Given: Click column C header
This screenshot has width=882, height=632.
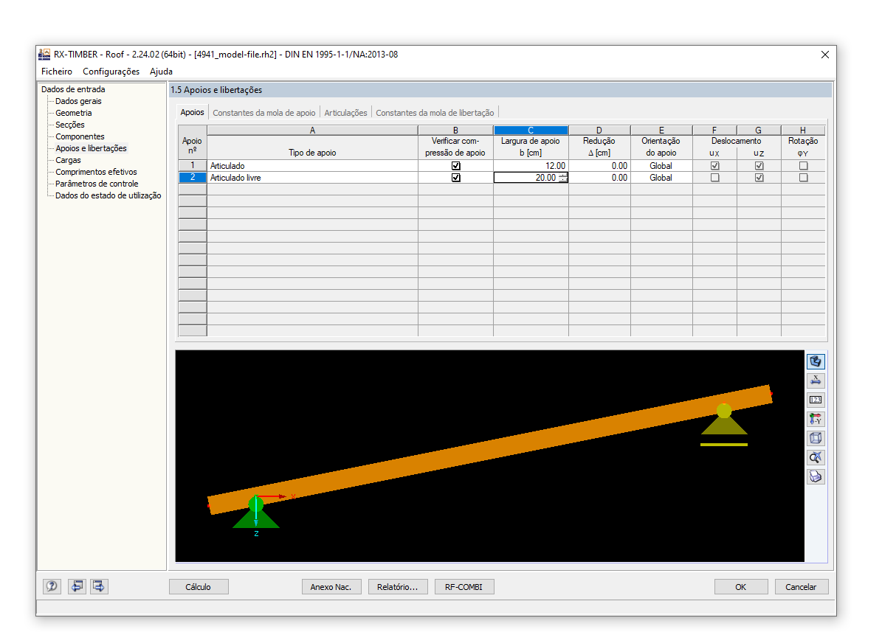Looking at the screenshot, I should tap(531, 131).
